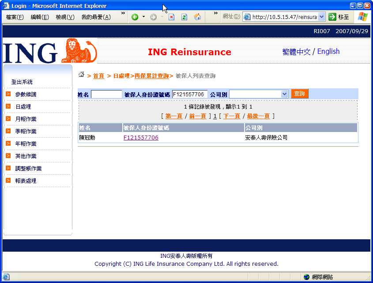Open the 年報作業 sidebar item
The height and width of the screenshot is (283, 373).
click(x=26, y=144)
